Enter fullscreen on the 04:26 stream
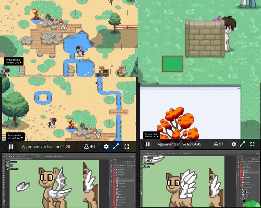The height and width of the screenshot is (208, 261). [127, 147]
